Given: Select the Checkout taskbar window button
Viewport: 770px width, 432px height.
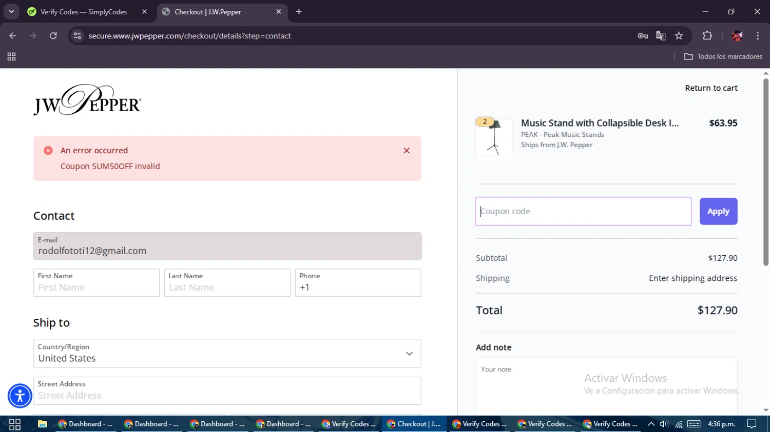Looking at the screenshot, I should pos(414,424).
